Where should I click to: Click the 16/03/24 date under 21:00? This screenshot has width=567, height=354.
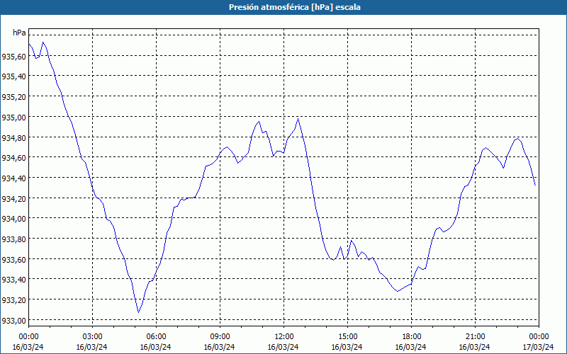coord(474,347)
